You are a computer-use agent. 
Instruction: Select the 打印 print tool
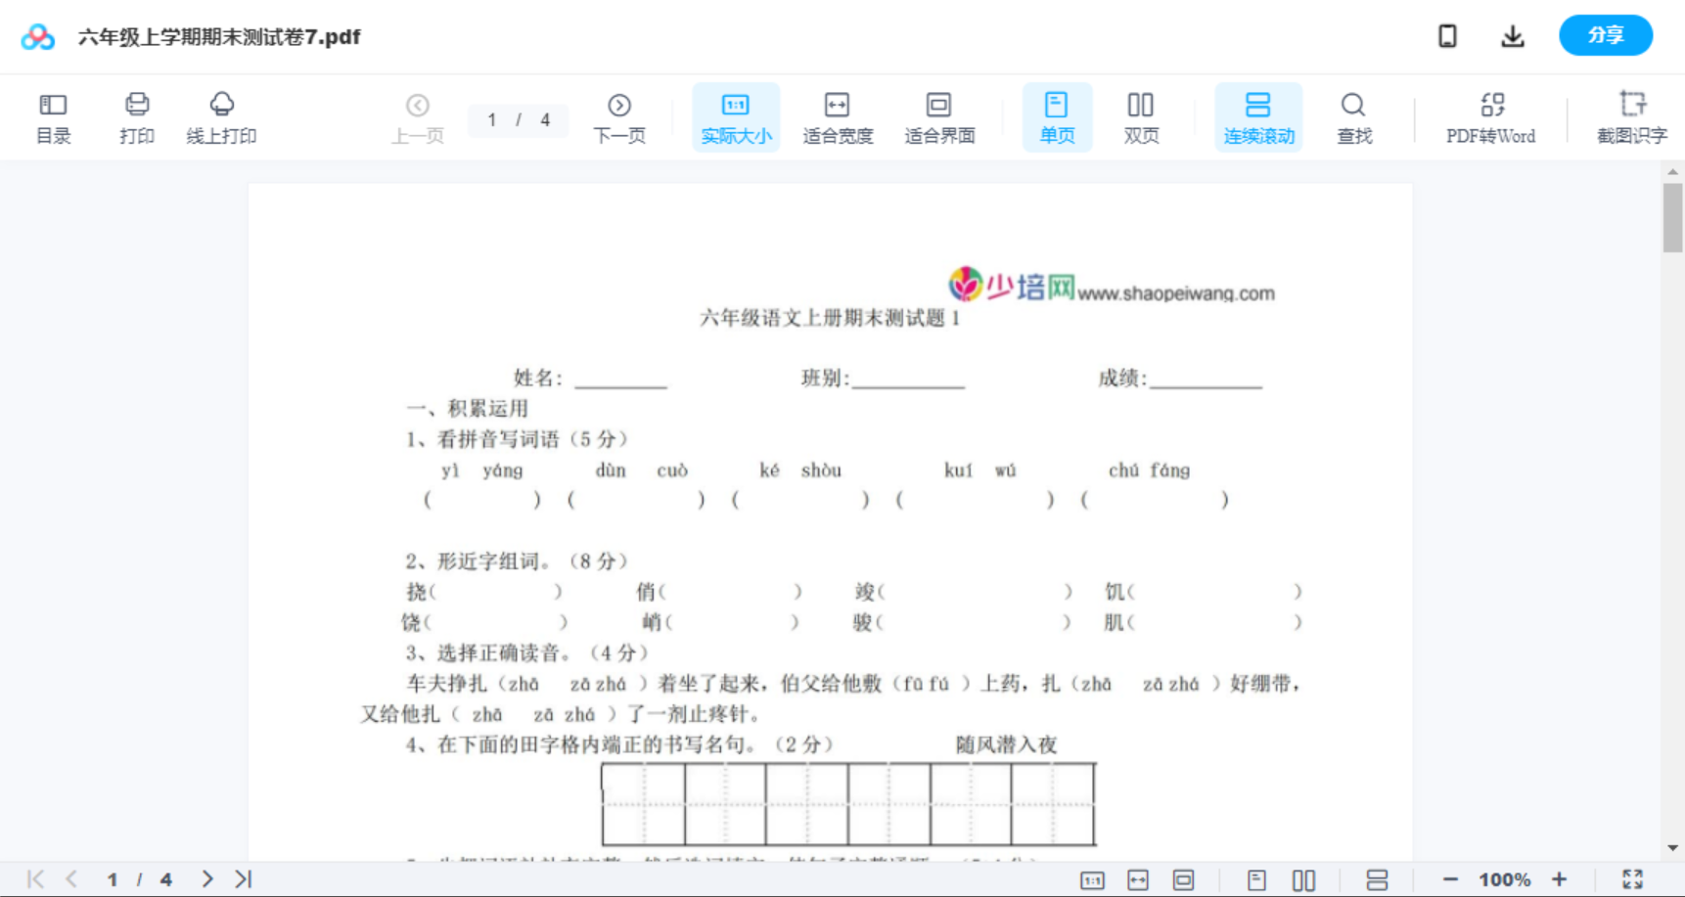coord(136,116)
